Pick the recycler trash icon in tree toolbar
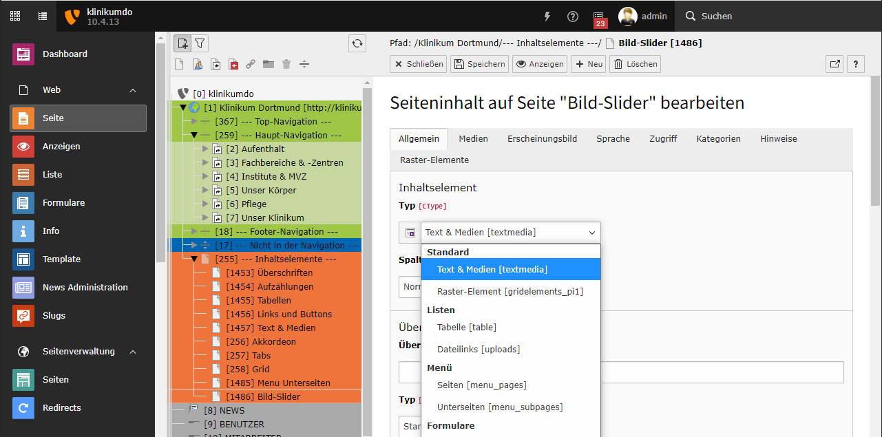This screenshot has width=882, height=437. point(286,64)
